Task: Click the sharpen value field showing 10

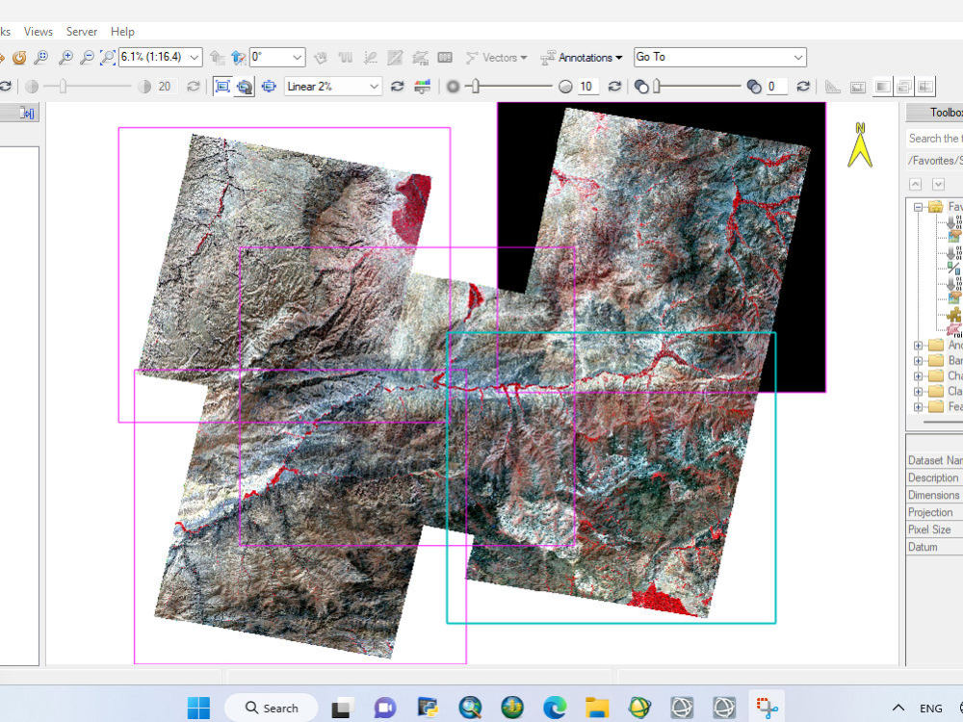Action: pos(586,87)
